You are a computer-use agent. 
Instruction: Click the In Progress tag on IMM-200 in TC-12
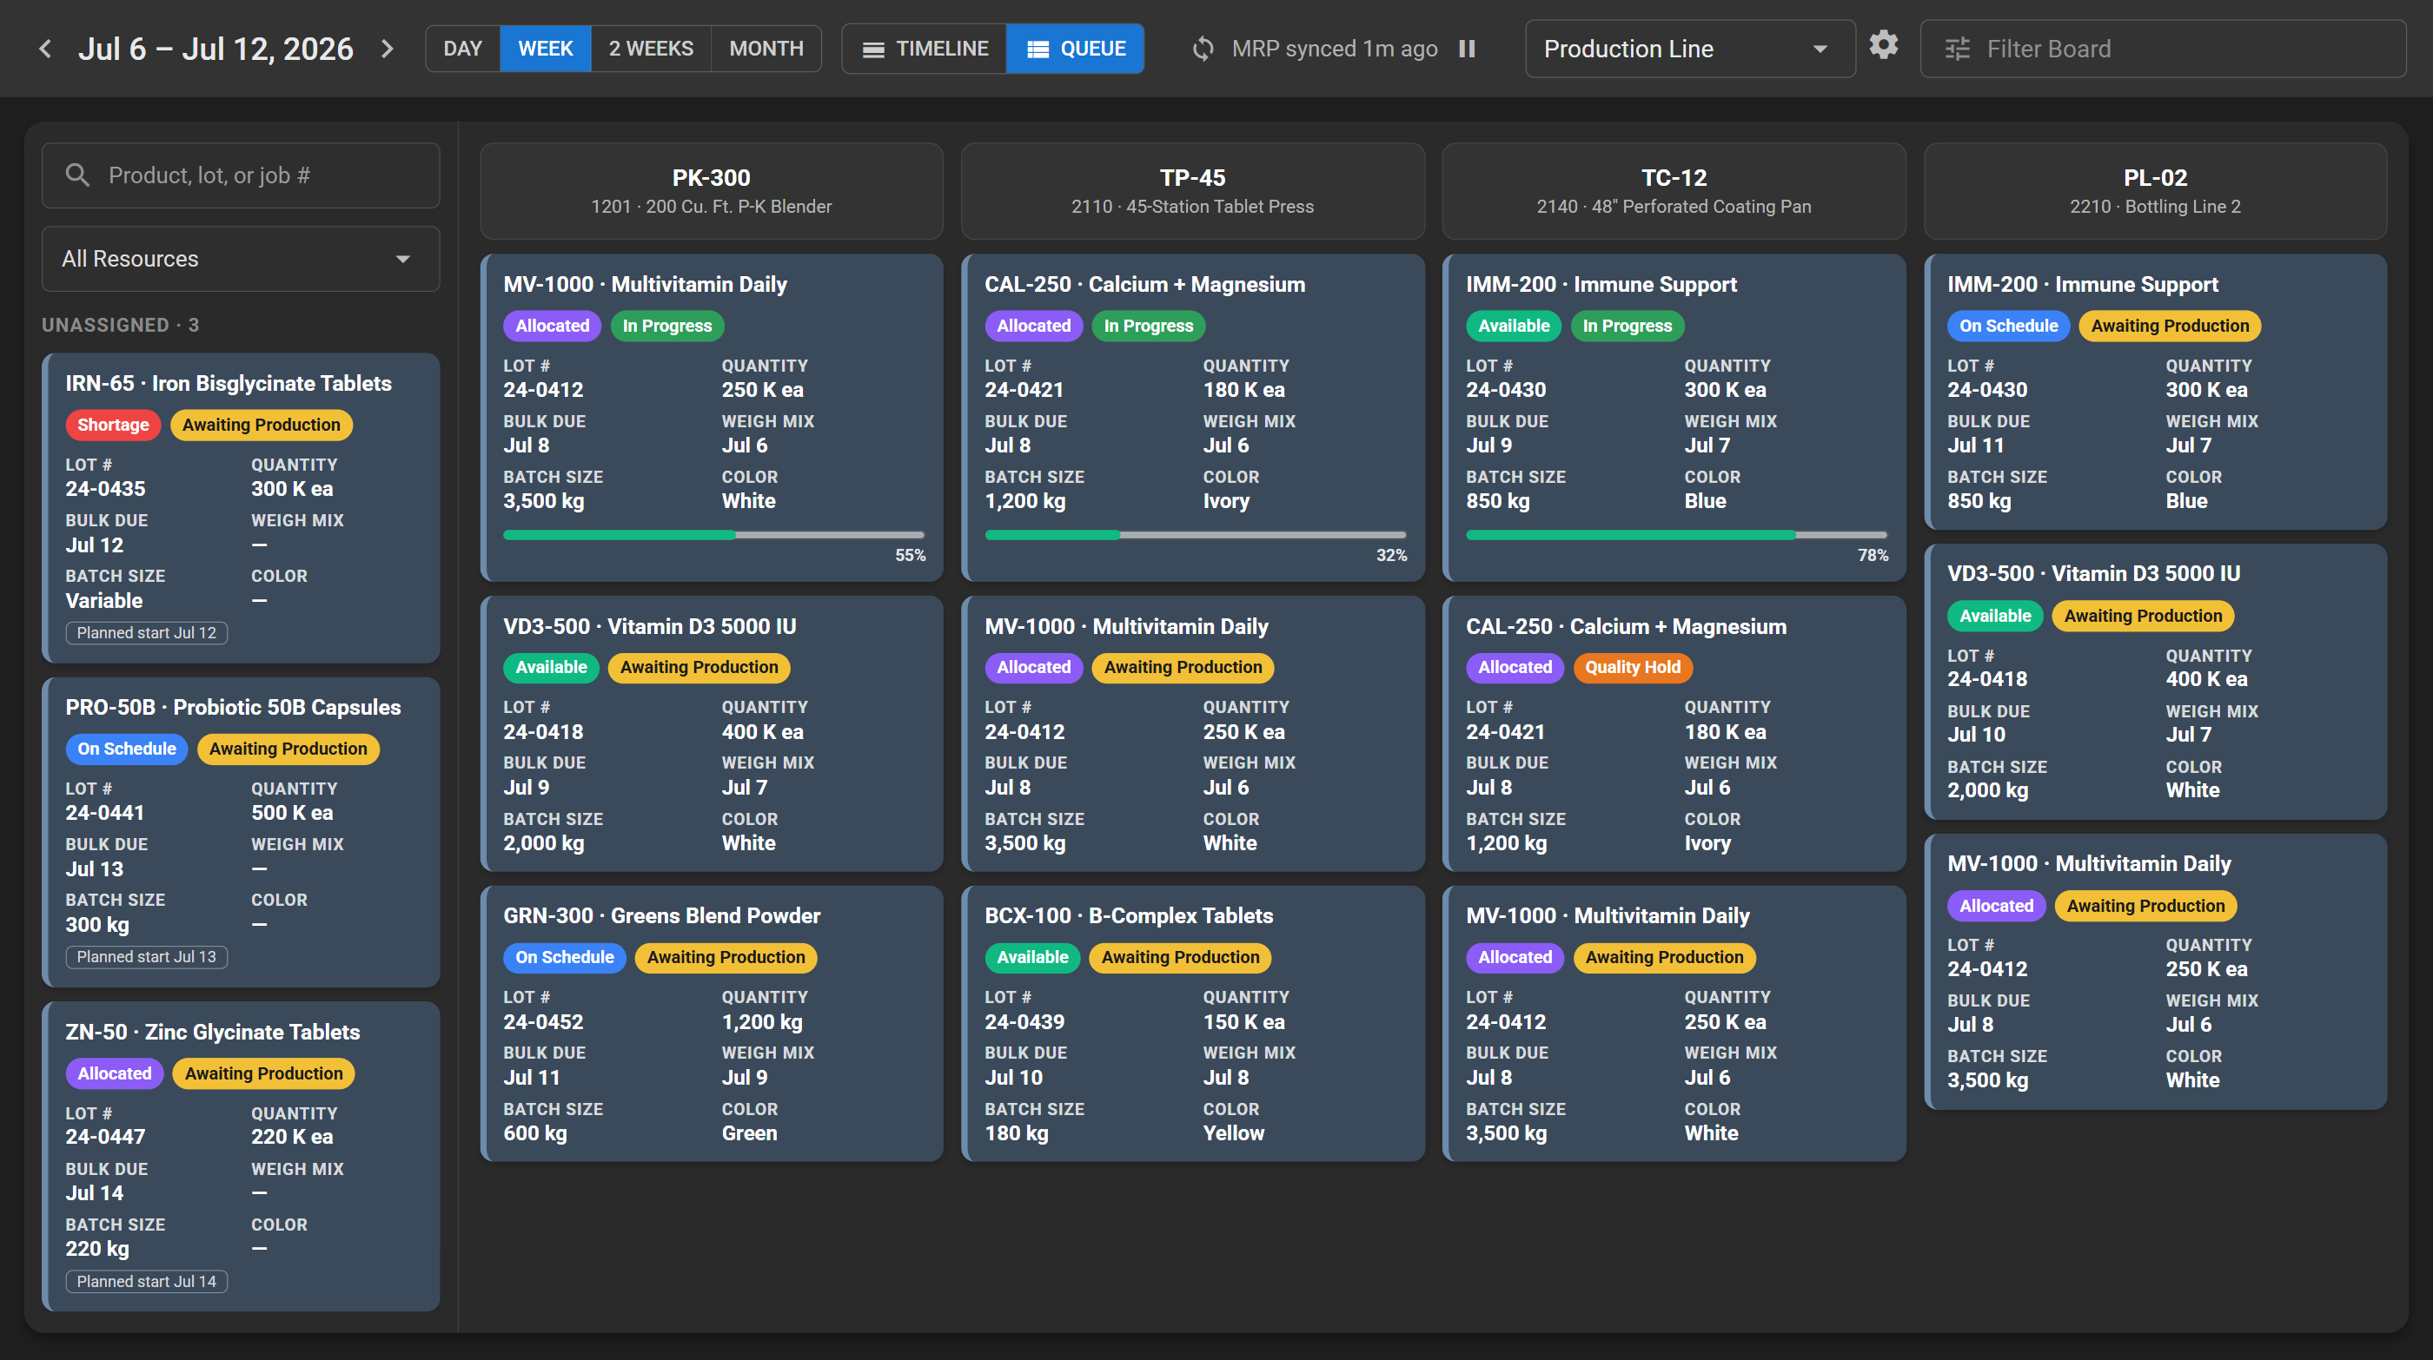pyautogui.click(x=1628, y=326)
